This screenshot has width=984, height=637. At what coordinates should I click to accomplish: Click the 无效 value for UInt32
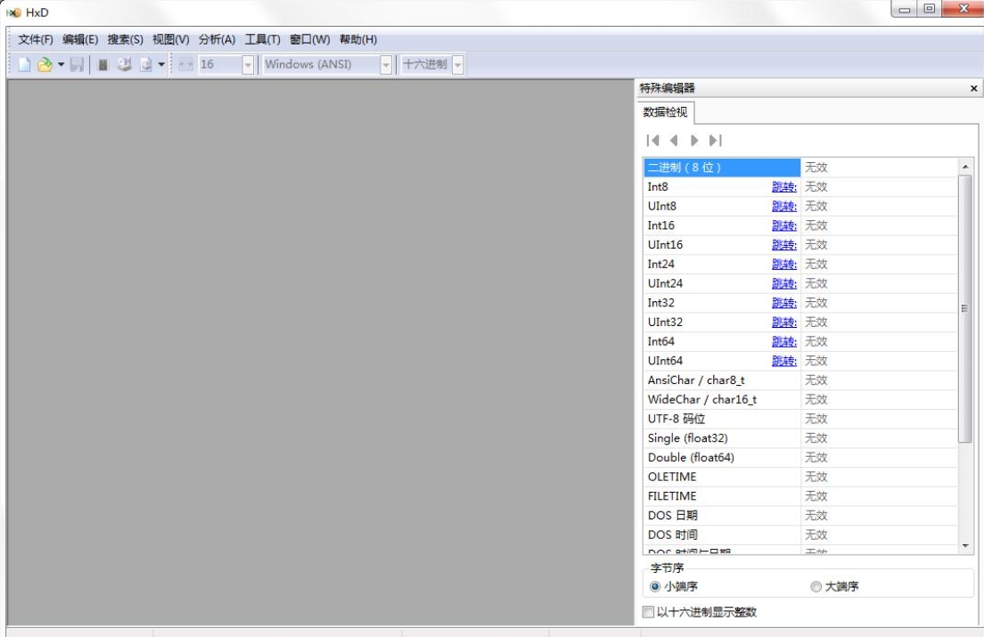click(816, 323)
